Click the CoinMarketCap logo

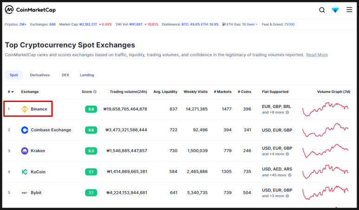30,10
